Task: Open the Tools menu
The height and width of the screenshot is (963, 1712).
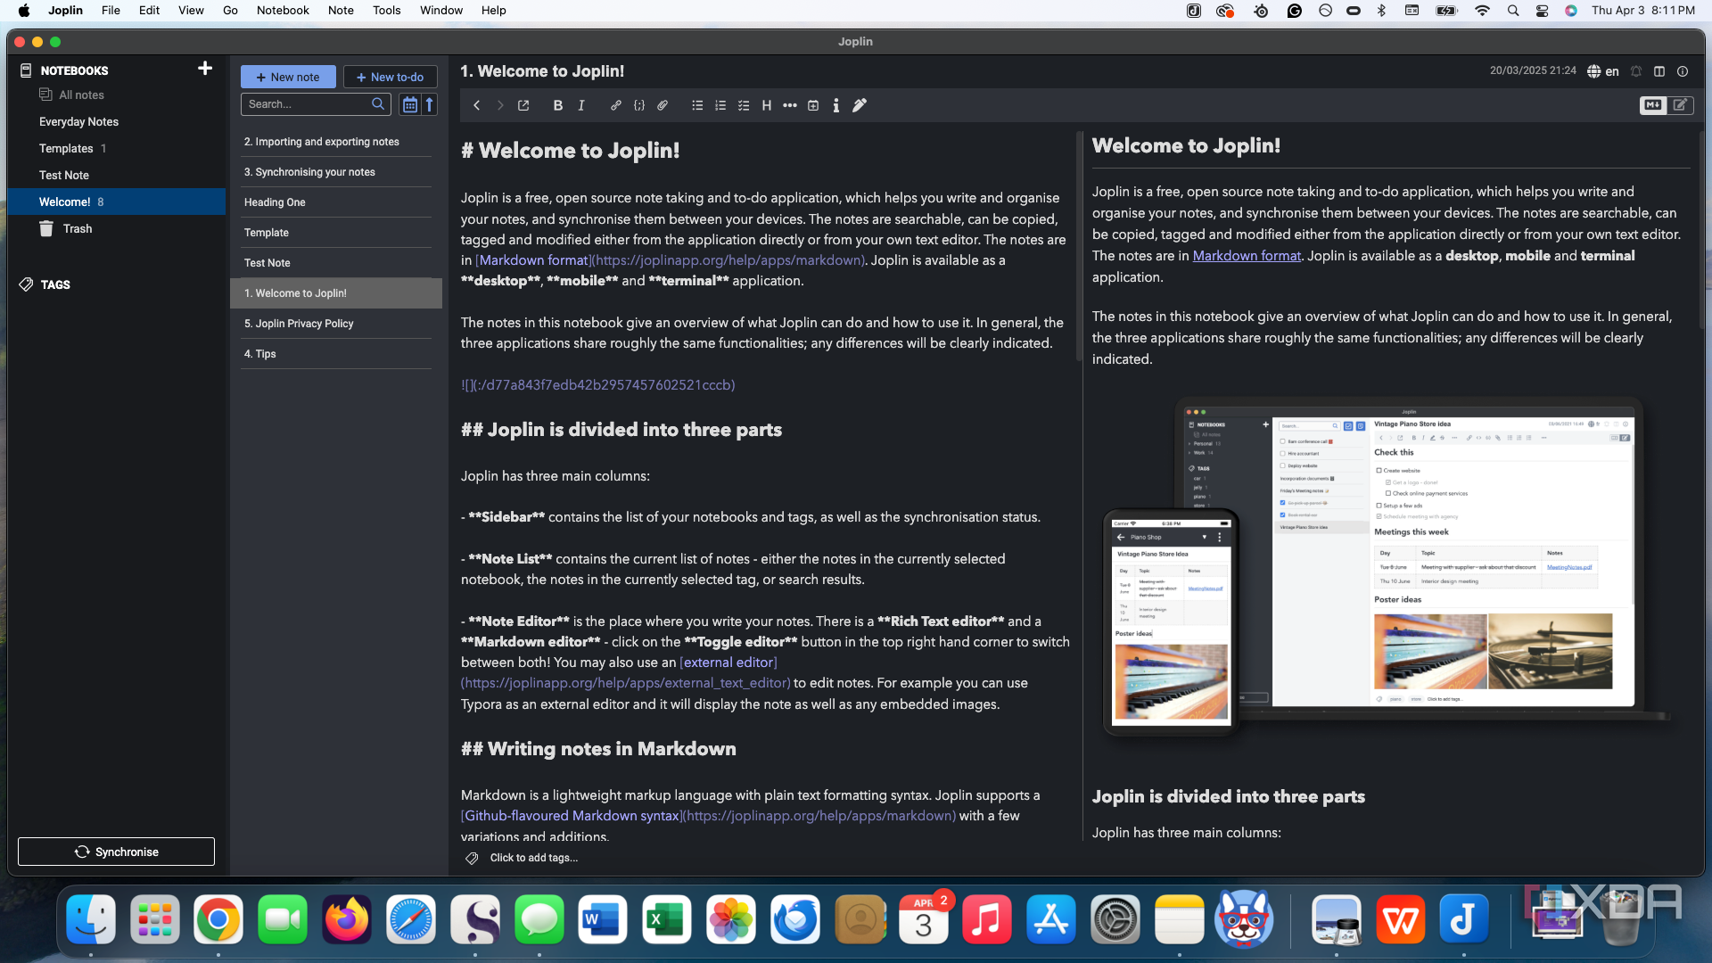Action: click(386, 11)
